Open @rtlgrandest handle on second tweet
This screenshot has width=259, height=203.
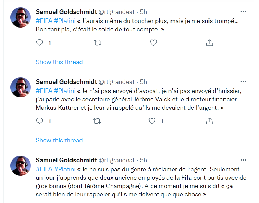(116, 82)
